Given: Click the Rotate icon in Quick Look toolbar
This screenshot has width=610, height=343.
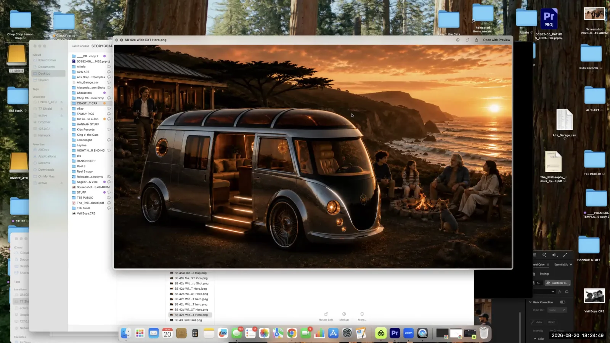Looking at the screenshot, I should (x=467, y=40).
